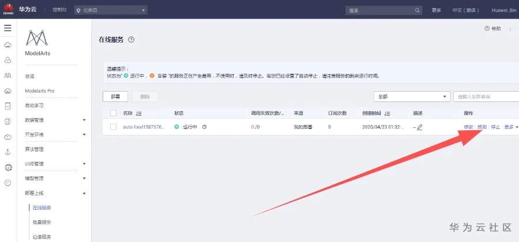Screen dimensions: 519x242
Task: Expand the 数据管理 menu
Action: tap(84, 120)
